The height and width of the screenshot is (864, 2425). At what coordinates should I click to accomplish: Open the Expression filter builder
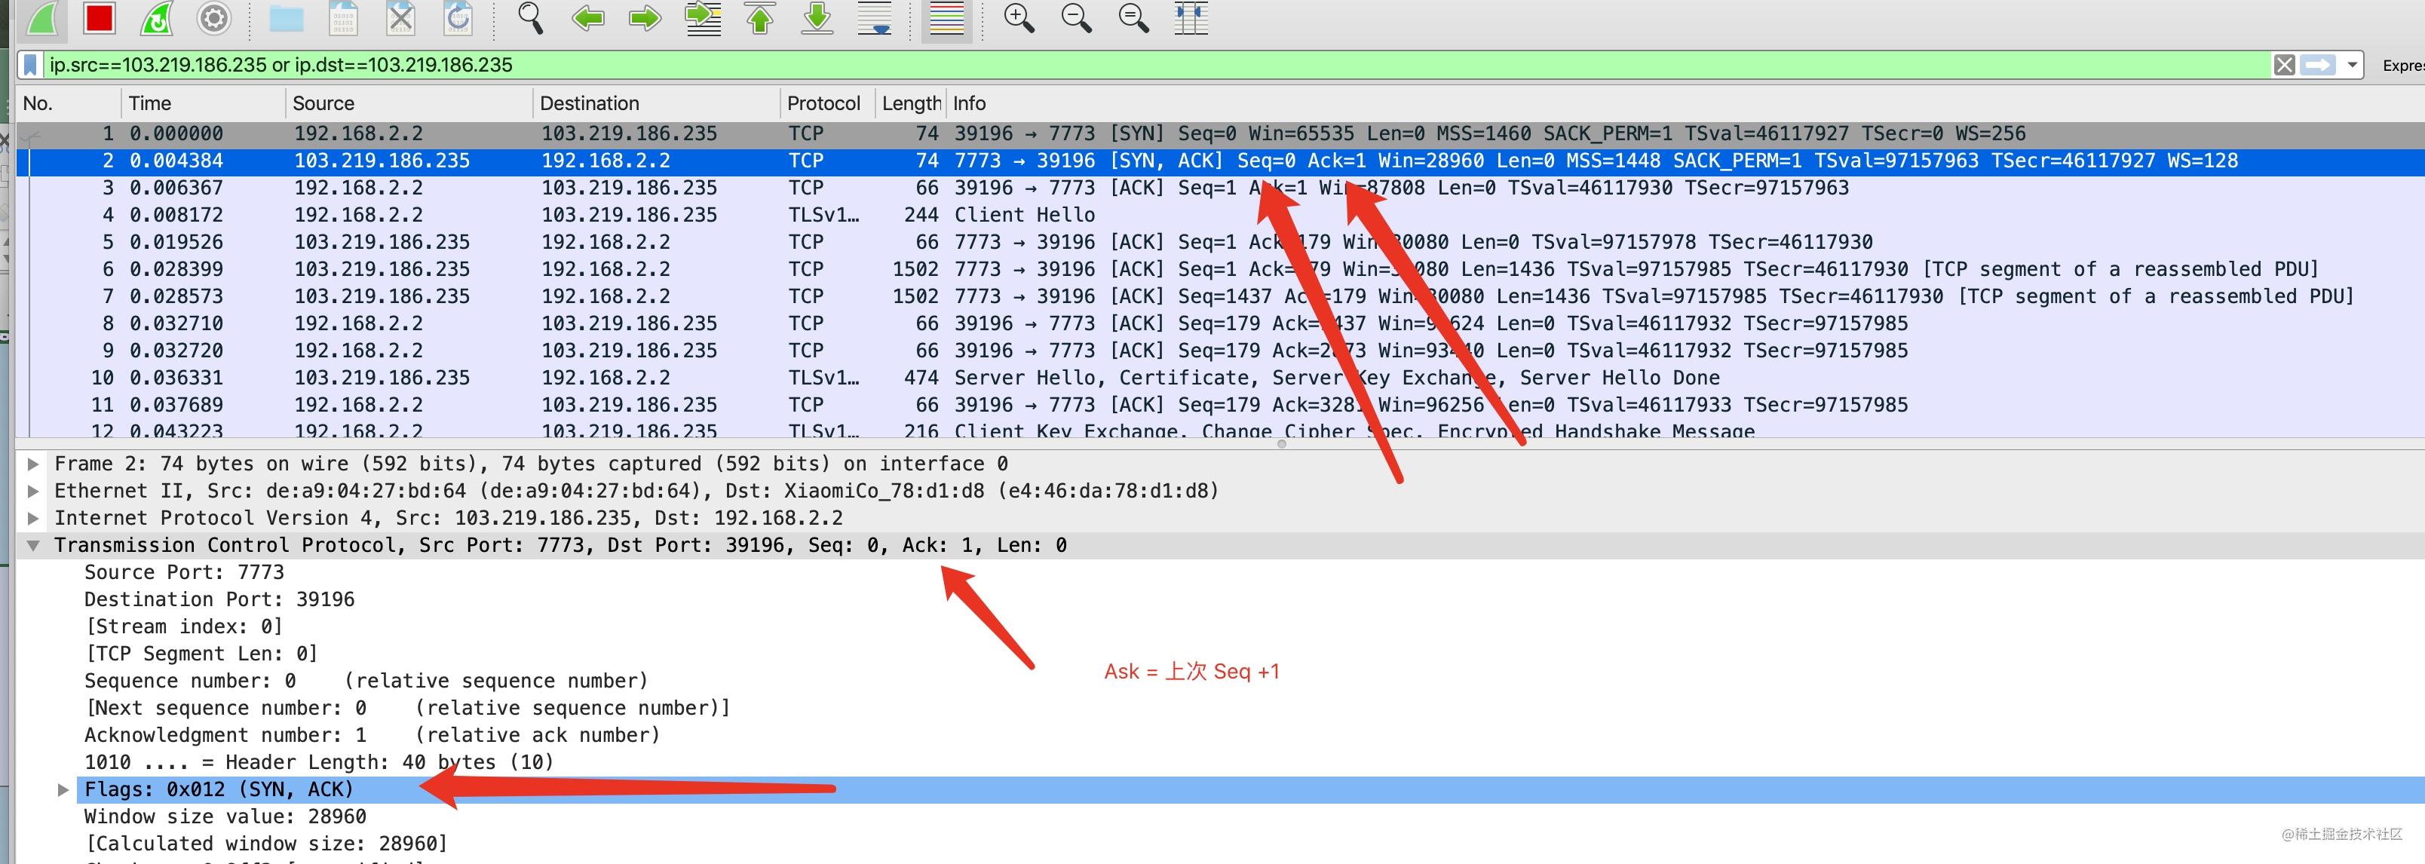(2403, 65)
